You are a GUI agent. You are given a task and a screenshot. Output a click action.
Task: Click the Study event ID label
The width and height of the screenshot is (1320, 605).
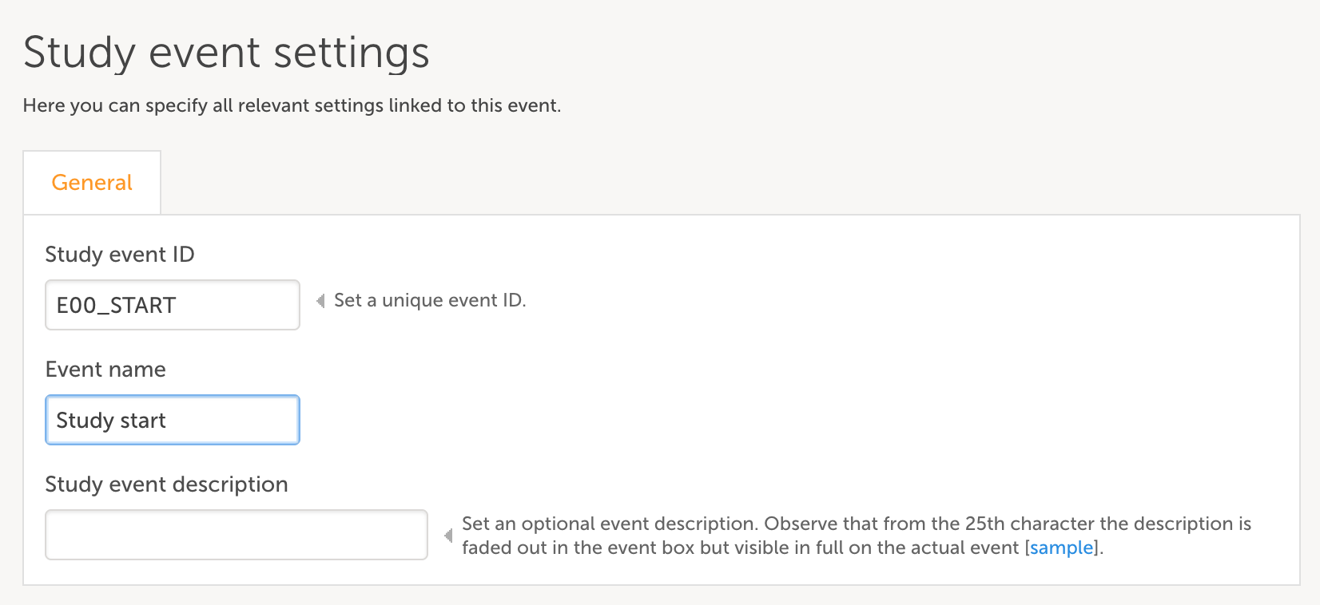click(x=120, y=255)
